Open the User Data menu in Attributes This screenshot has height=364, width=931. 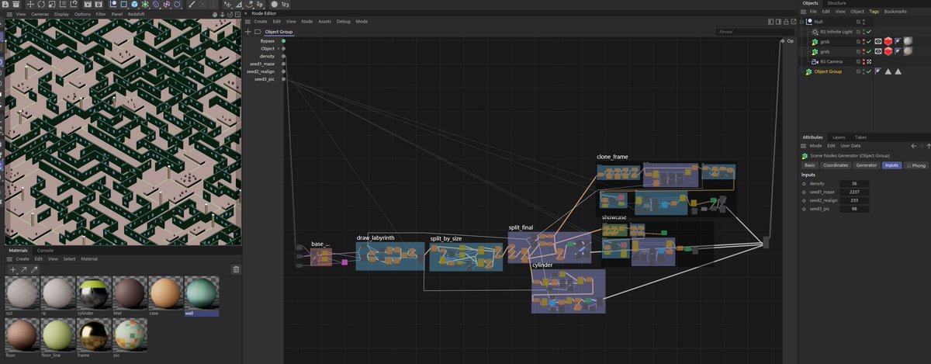pos(850,146)
